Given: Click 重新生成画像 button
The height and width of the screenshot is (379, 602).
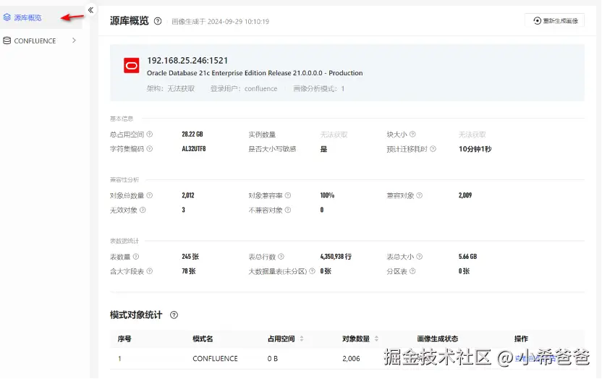Looking at the screenshot, I should pyautogui.click(x=555, y=21).
